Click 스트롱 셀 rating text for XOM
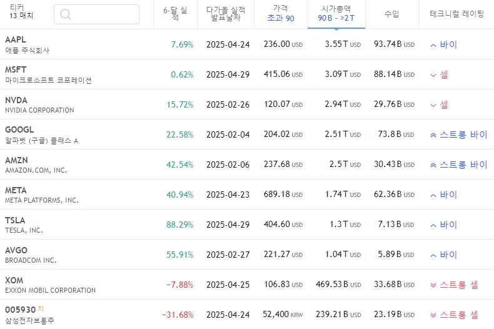 (x=459, y=285)
